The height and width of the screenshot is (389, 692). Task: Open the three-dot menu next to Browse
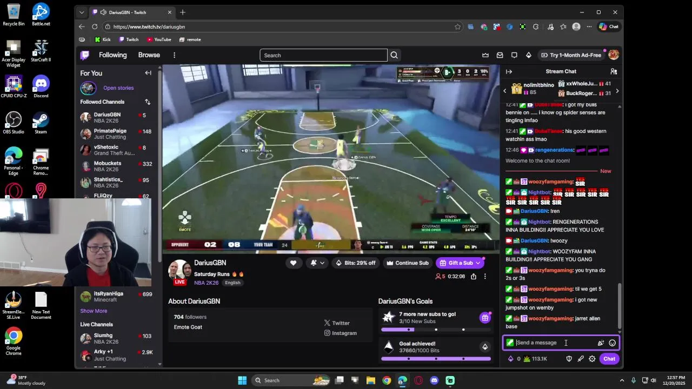tap(174, 55)
